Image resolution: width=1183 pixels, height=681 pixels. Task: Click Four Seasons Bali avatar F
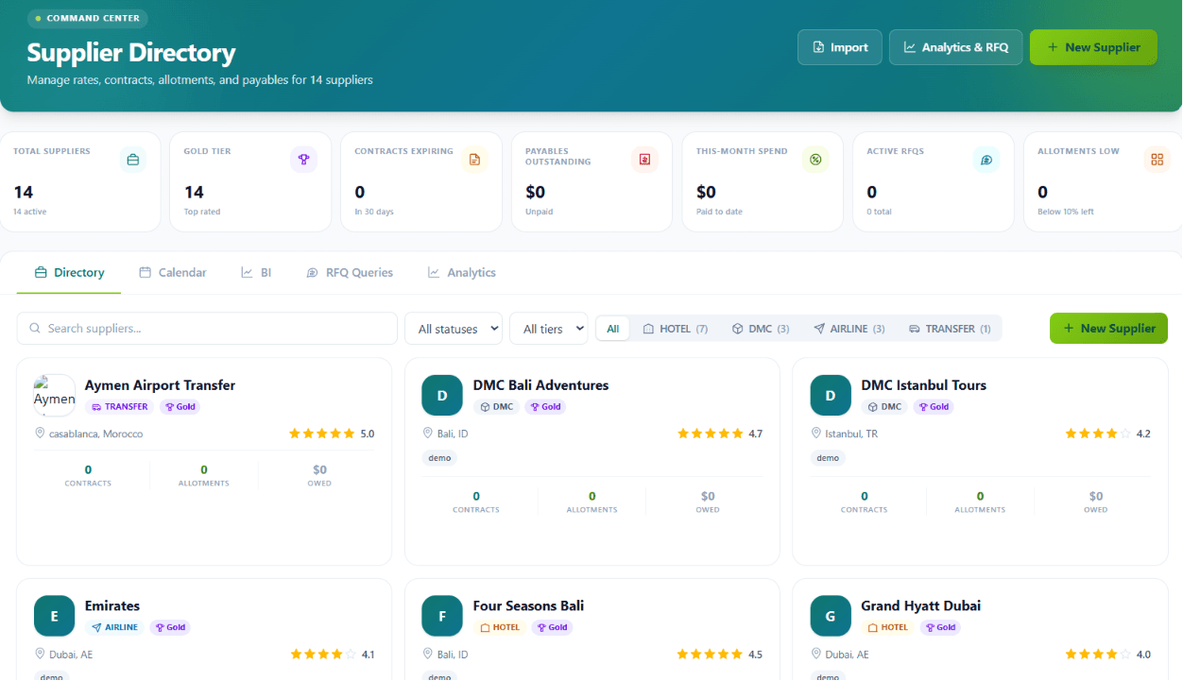[x=442, y=617]
